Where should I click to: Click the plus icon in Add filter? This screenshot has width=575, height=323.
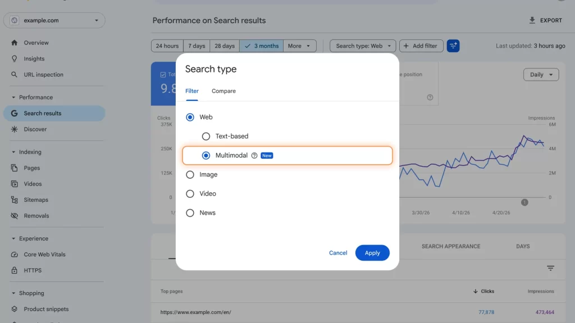(406, 46)
